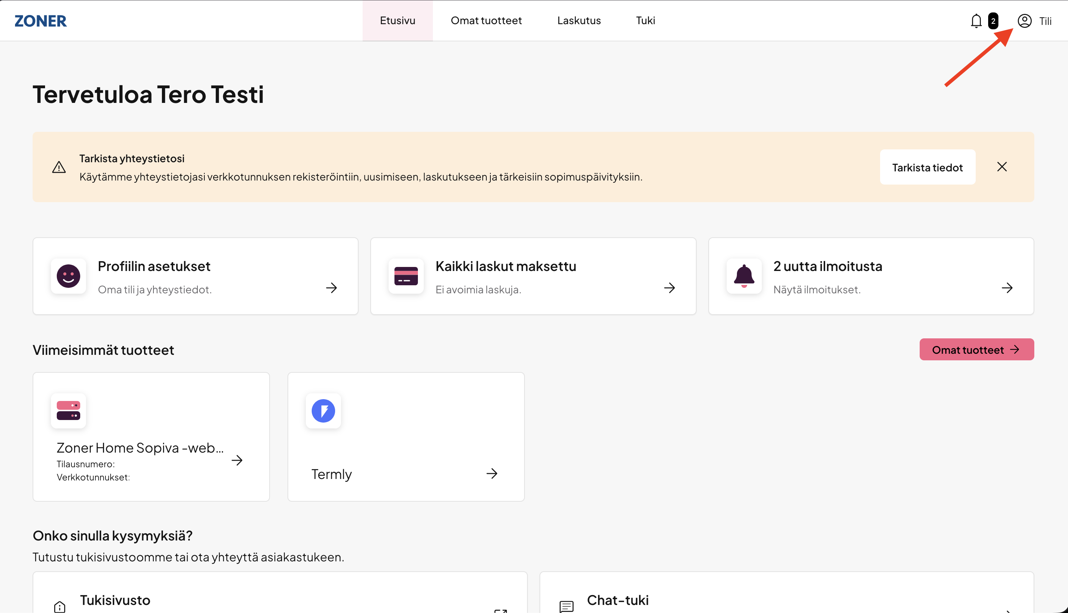1068x613 pixels.
Task: Click the pink Omat tuotteet button
Action: 977,349
